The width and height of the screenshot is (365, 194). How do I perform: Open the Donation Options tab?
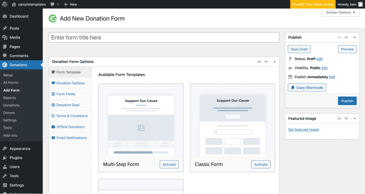71,83
